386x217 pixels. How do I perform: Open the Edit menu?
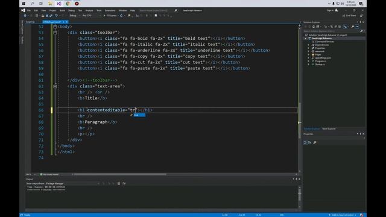pyautogui.click(x=36, y=11)
